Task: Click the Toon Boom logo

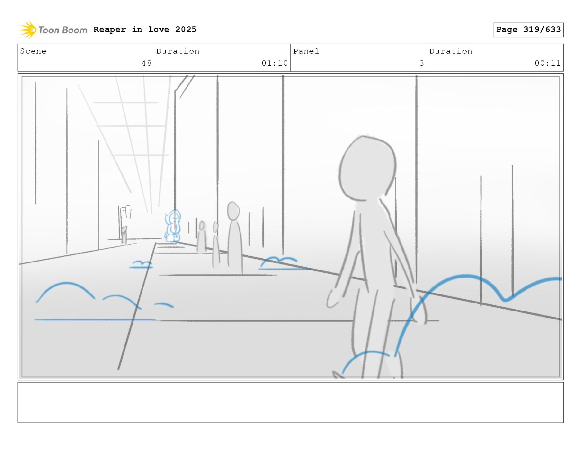Action: [x=53, y=30]
